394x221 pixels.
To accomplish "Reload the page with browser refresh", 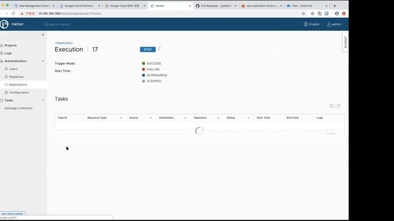I will pyautogui.click(x=14, y=14).
